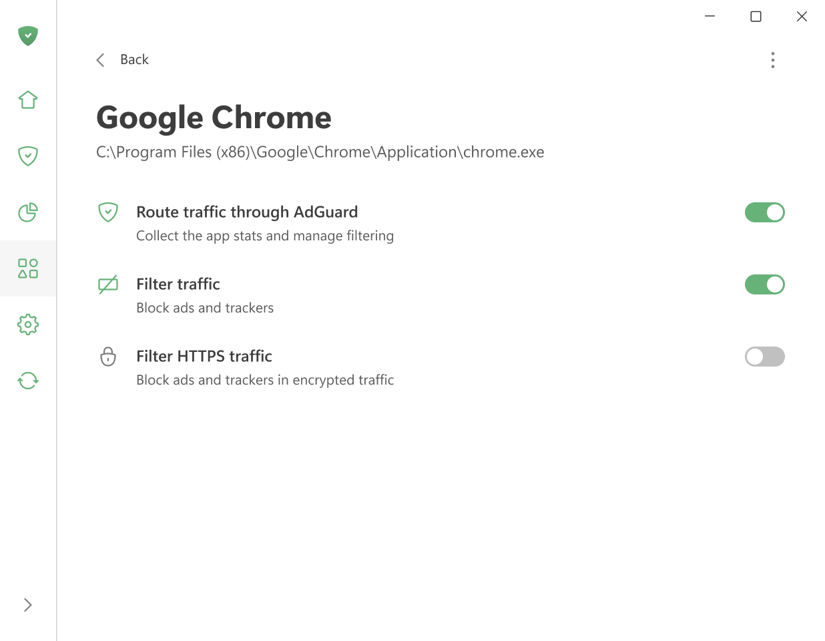Viewport: 825px width, 641px height.
Task: Click the Route traffic through AdGuard shield icon
Action: (x=107, y=212)
